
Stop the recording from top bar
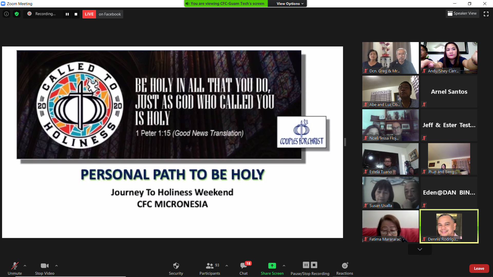pyautogui.click(x=76, y=14)
